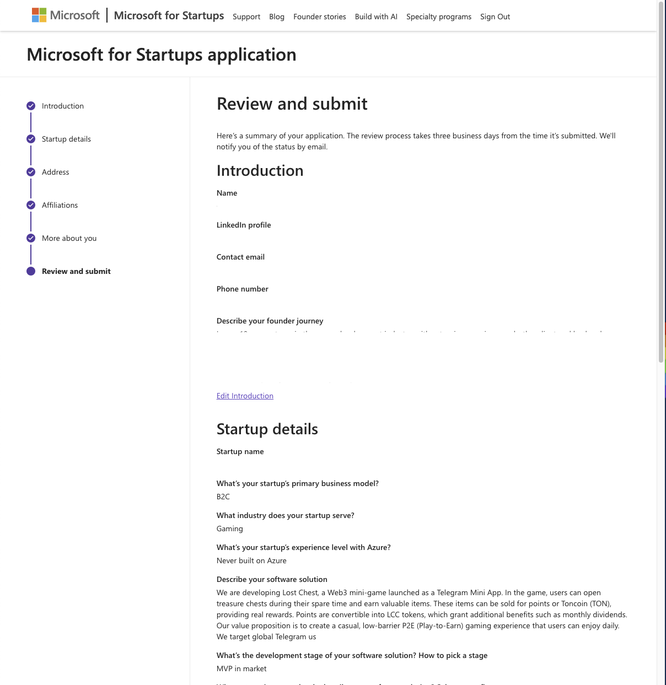Click the Review and submit heading
666x685 pixels.
pyautogui.click(x=292, y=104)
